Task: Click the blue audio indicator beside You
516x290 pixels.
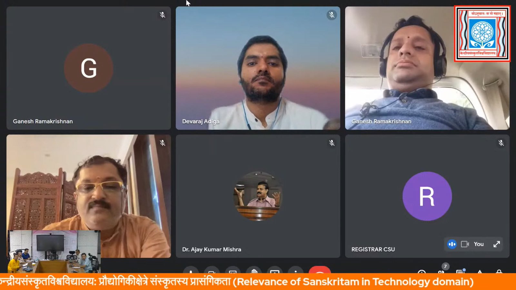Action: pyautogui.click(x=452, y=244)
